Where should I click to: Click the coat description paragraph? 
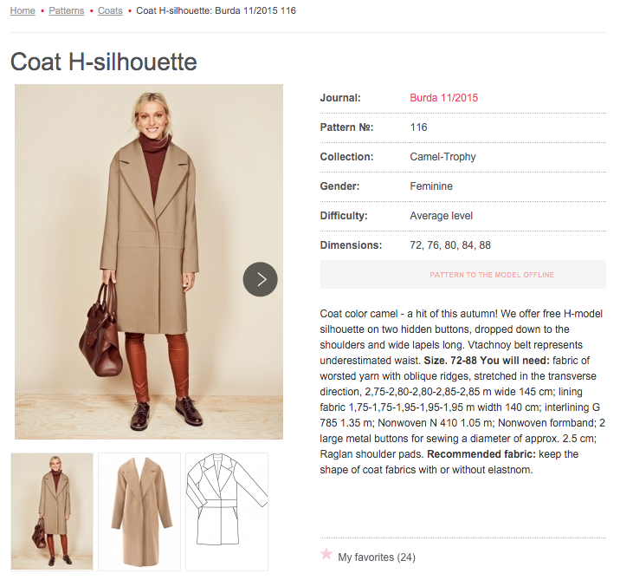462,391
